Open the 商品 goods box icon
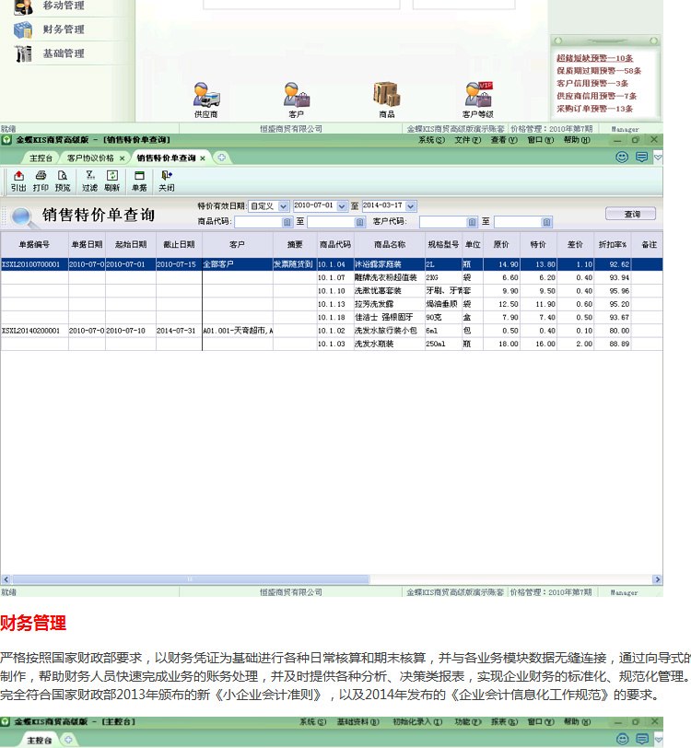The height and width of the screenshot is (748, 691). pyautogui.click(x=386, y=96)
